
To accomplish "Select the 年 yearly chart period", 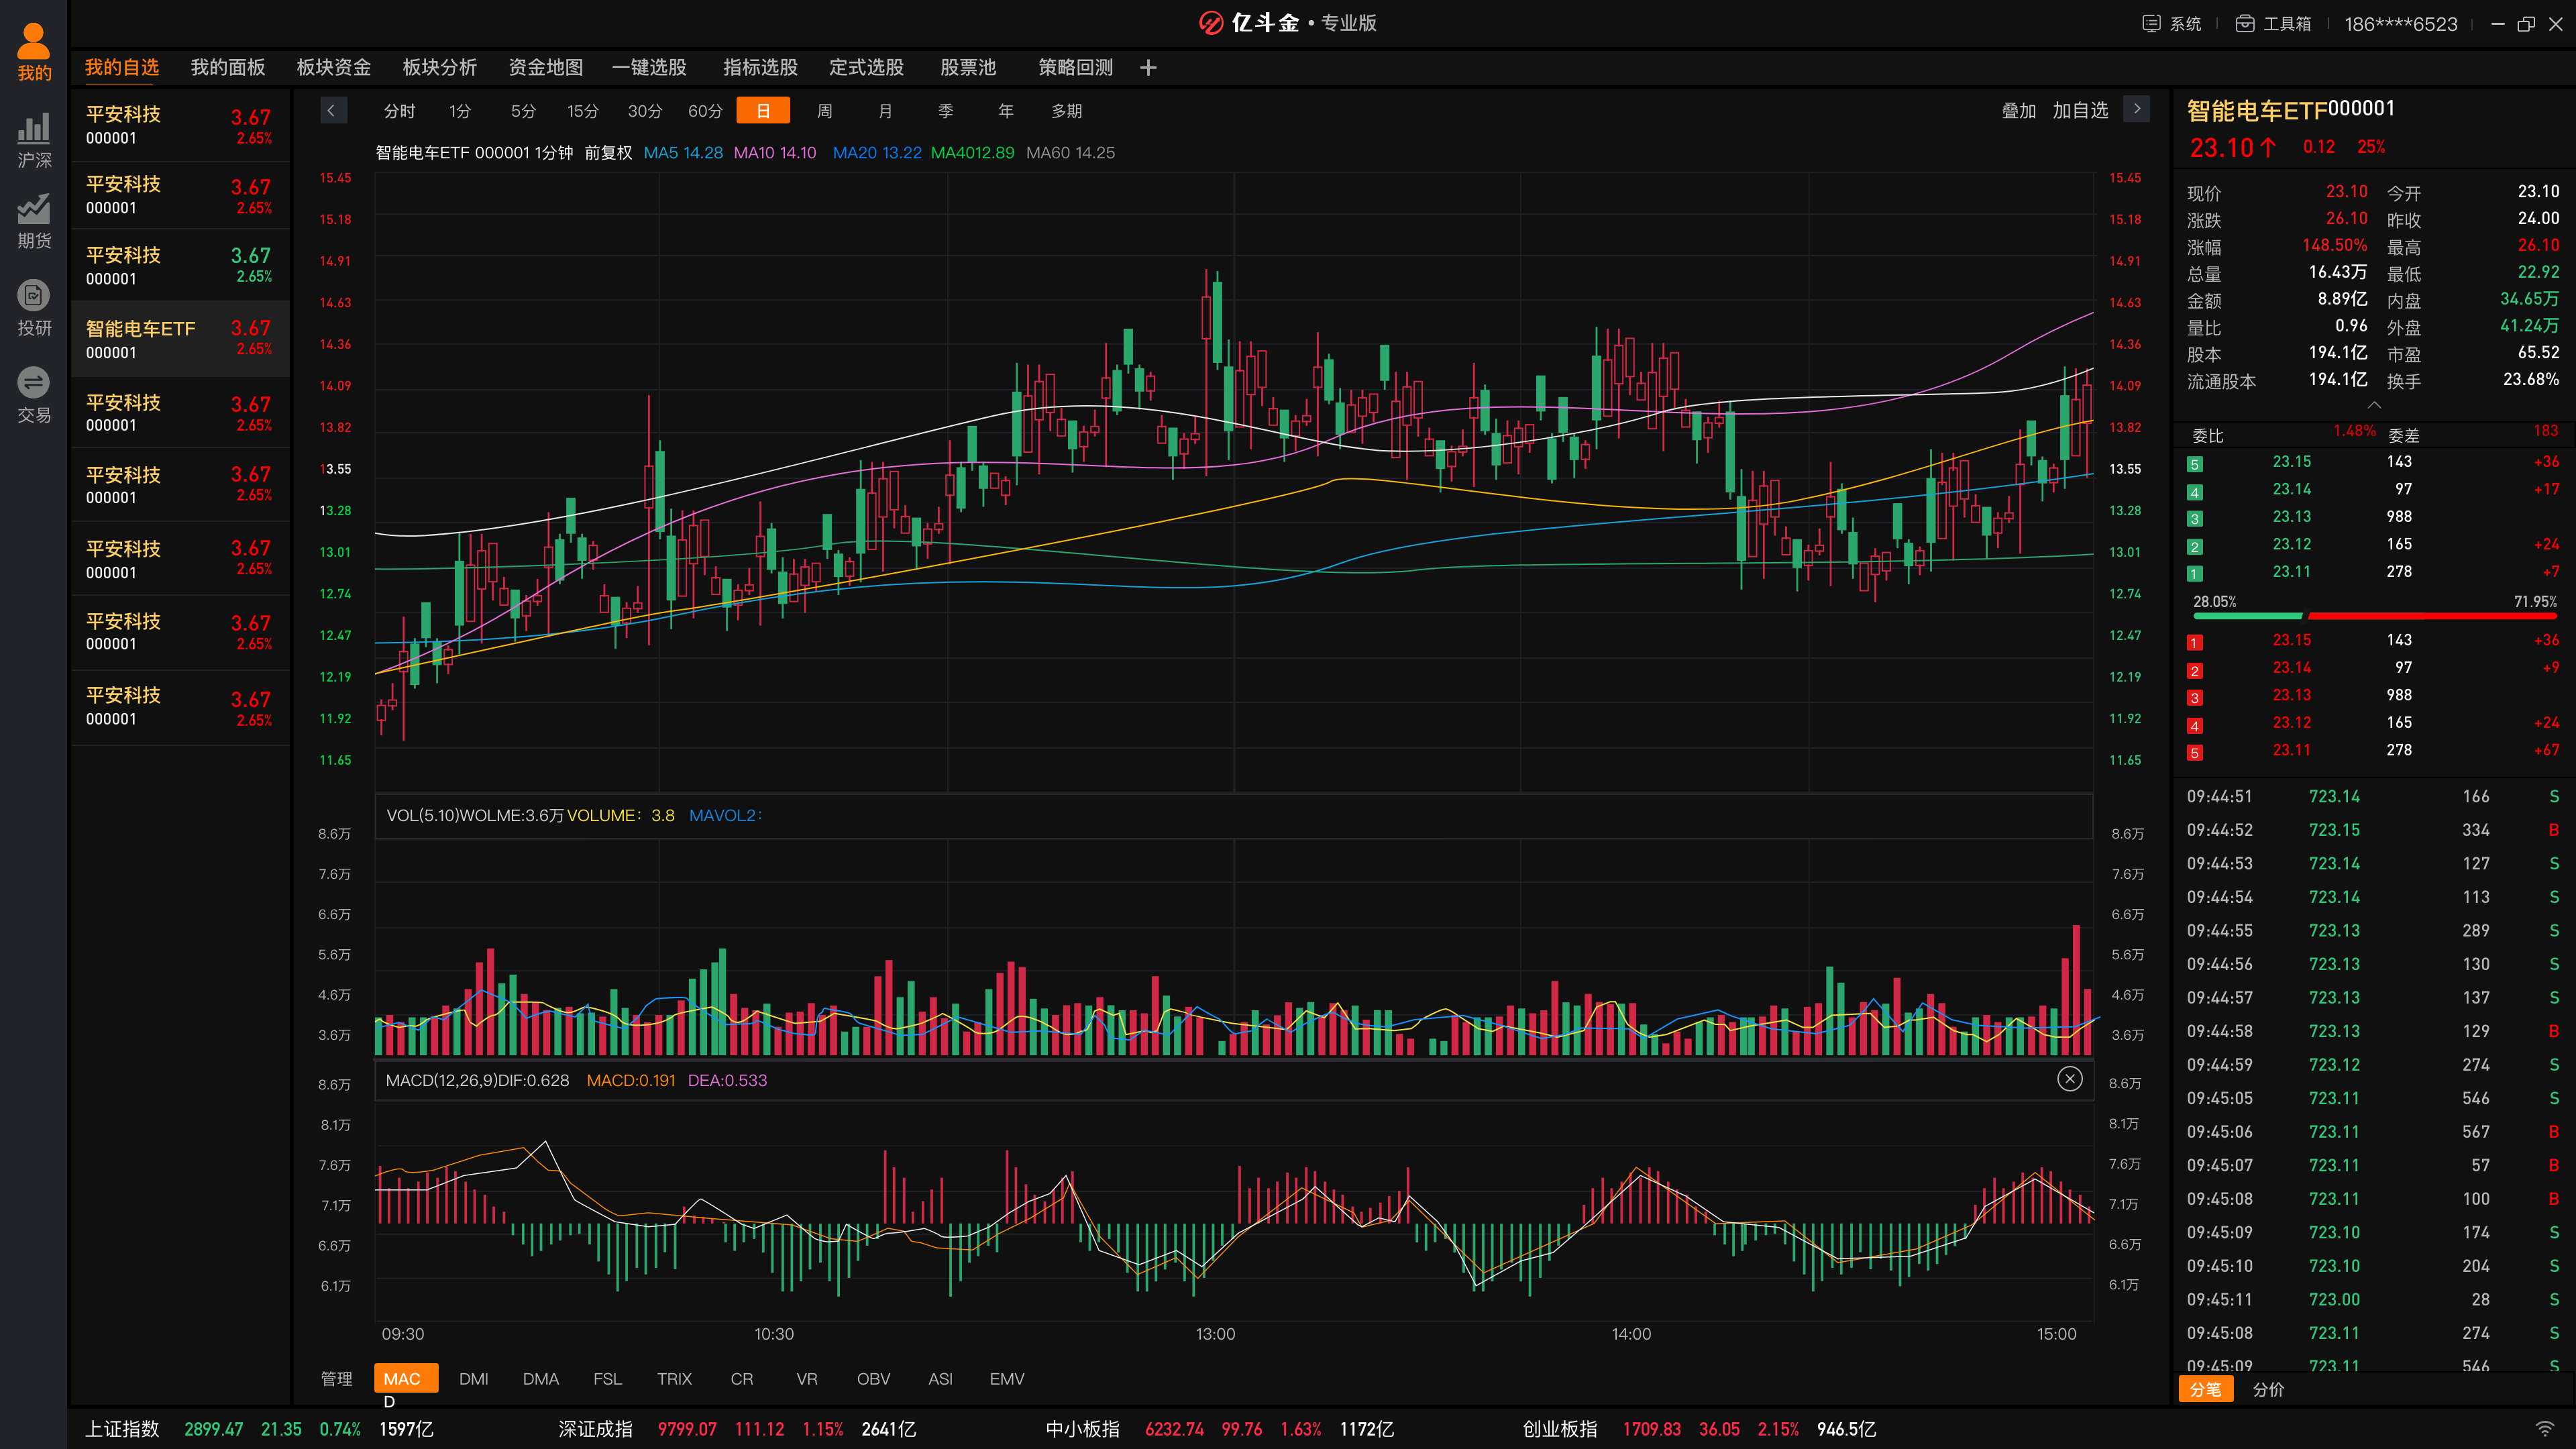I will tap(1006, 111).
